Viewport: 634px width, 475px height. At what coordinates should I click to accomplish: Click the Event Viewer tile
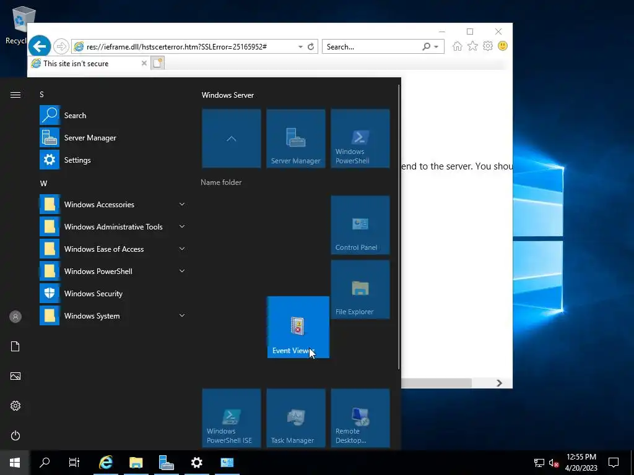[x=298, y=327]
